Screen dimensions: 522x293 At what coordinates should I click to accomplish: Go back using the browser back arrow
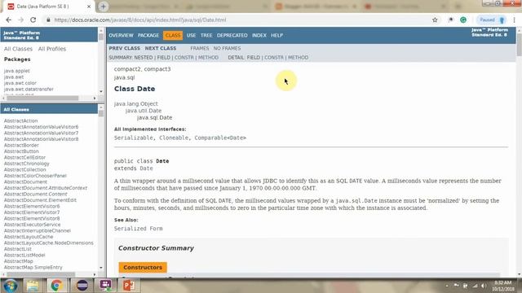point(9,20)
